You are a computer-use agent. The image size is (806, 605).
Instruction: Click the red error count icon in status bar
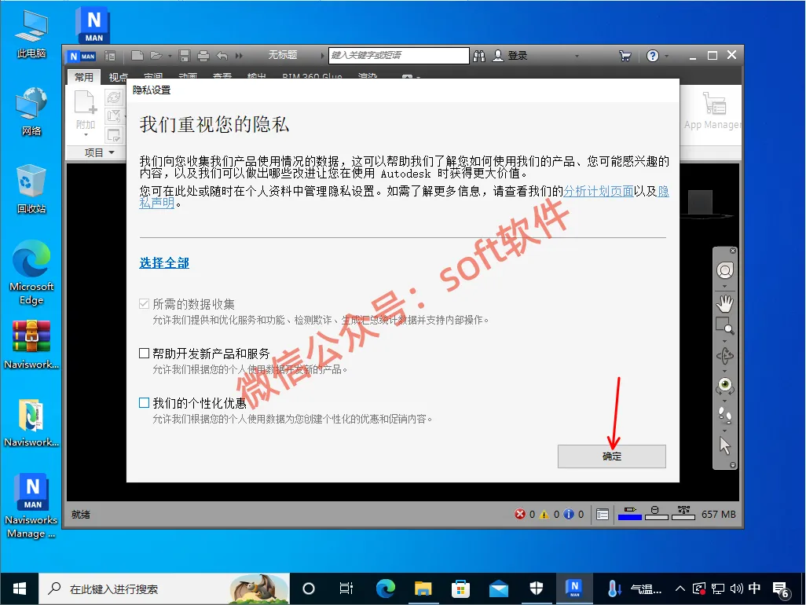(x=520, y=514)
